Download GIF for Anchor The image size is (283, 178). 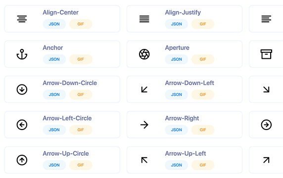click(x=81, y=59)
